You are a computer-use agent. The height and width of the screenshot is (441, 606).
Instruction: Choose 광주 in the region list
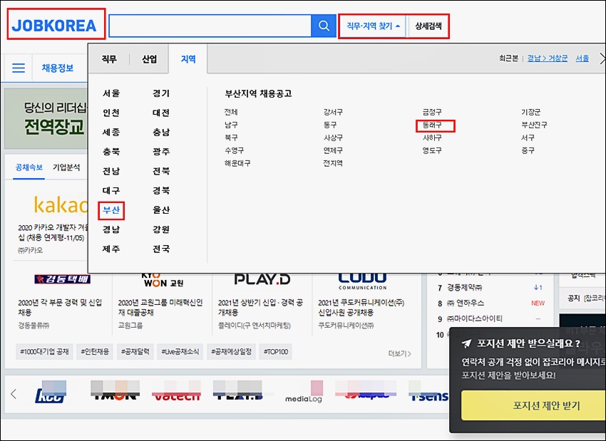pos(161,151)
